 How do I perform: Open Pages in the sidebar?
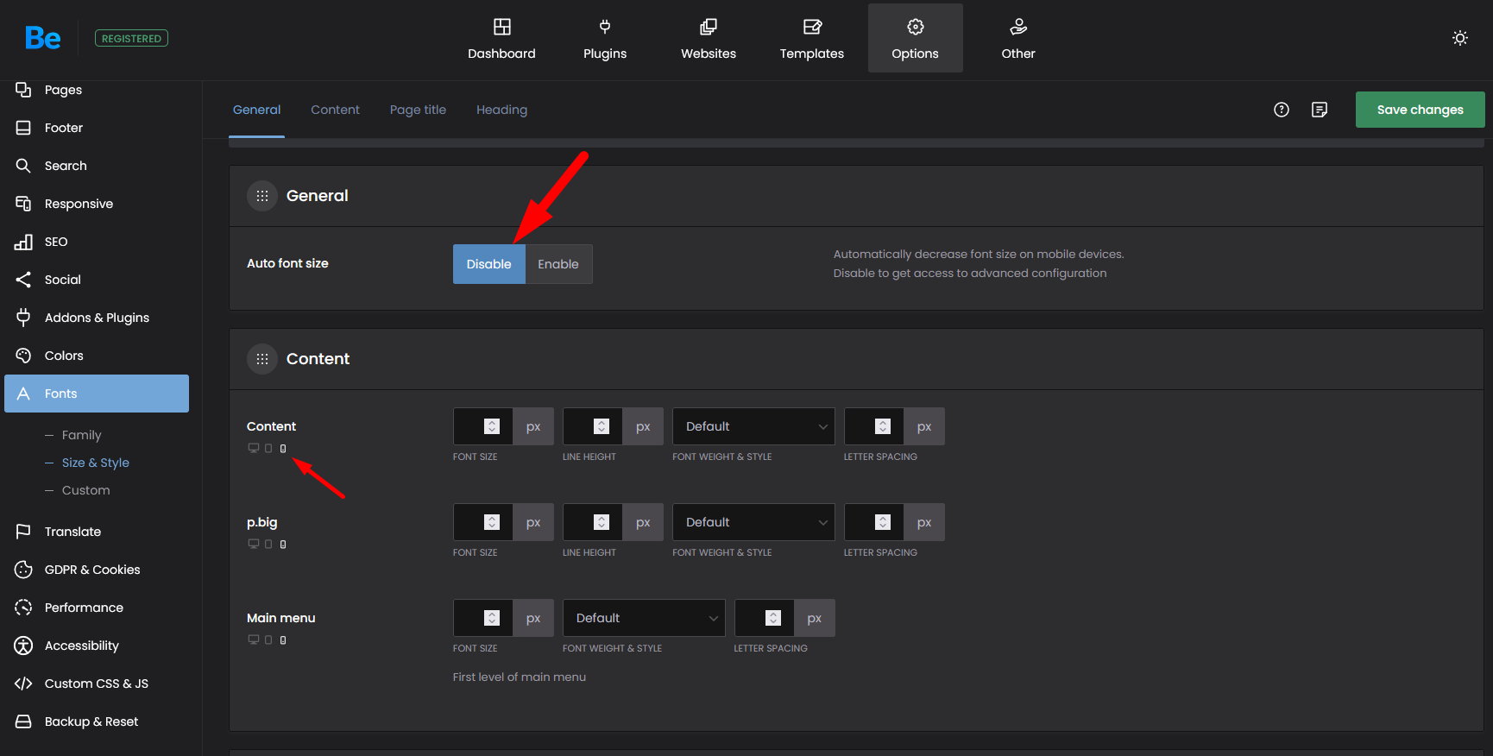click(97, 90)
